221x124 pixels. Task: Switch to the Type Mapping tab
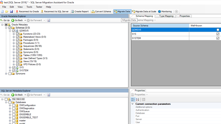click(x=166, y=16)
